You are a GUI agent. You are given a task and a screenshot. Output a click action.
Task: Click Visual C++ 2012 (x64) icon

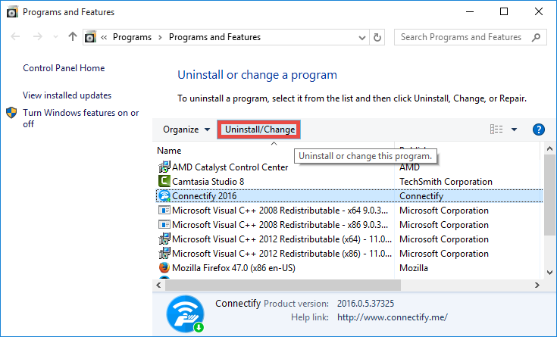click(164, 239)
